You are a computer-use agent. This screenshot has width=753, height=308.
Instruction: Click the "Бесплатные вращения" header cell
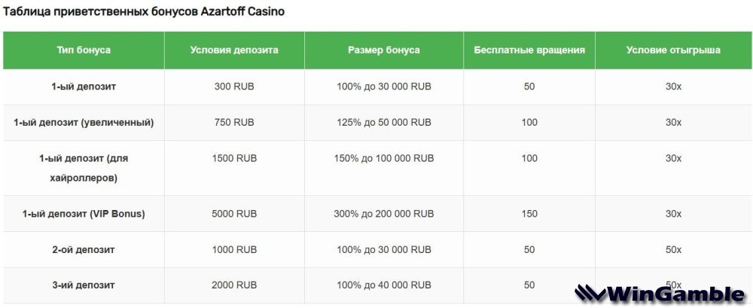click(529, 50)
